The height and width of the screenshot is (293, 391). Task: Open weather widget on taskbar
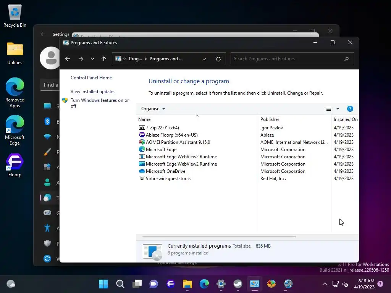[11, 284]
